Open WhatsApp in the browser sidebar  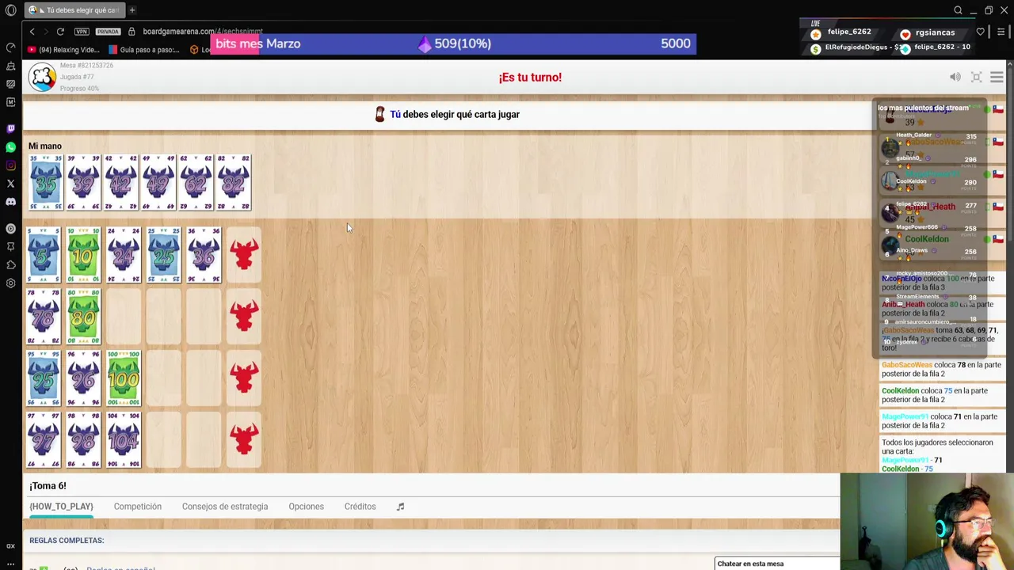coord(10,147)
